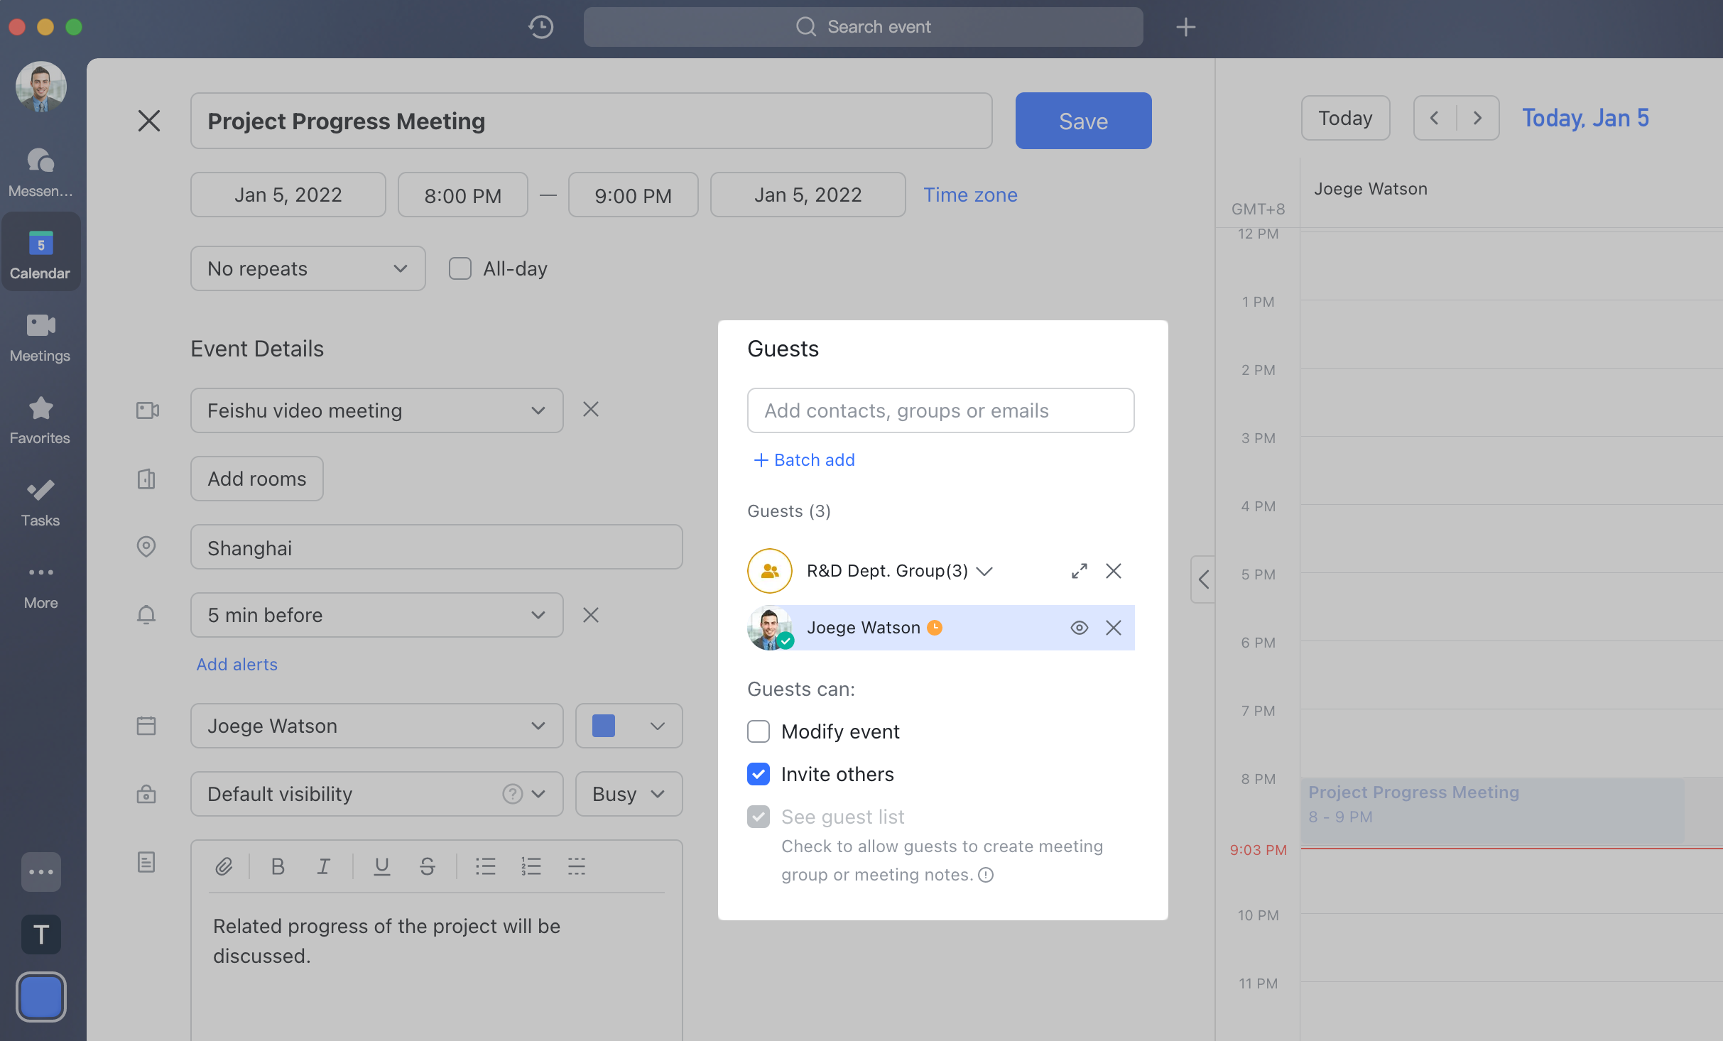Open the Tasks sidebar item

(40, 502)
